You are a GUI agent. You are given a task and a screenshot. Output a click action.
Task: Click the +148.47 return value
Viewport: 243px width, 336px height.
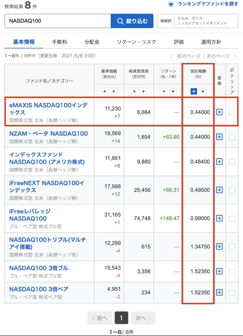click(x=169, y=218)
